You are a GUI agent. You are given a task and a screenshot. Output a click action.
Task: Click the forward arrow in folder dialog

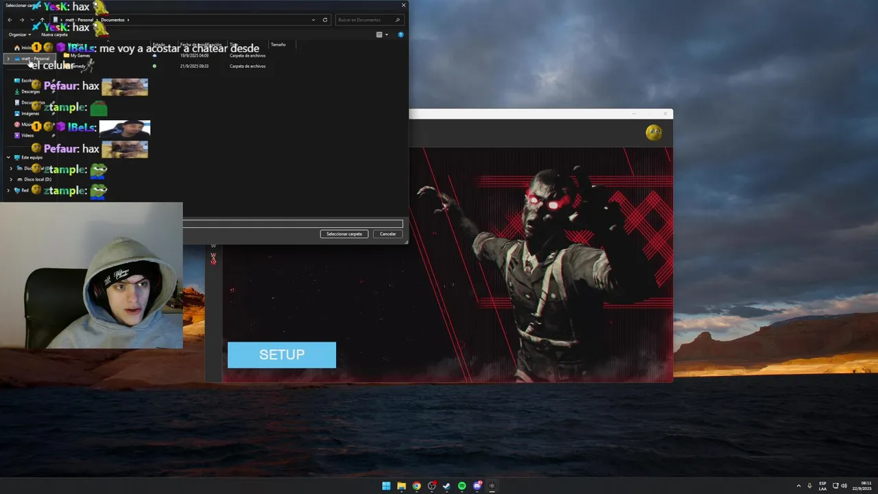[x=21, y=20]
